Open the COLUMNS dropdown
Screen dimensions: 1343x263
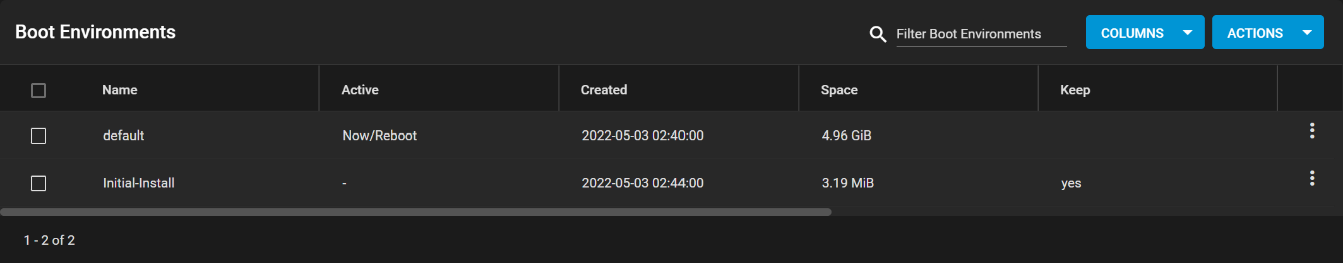point(1132,33)
